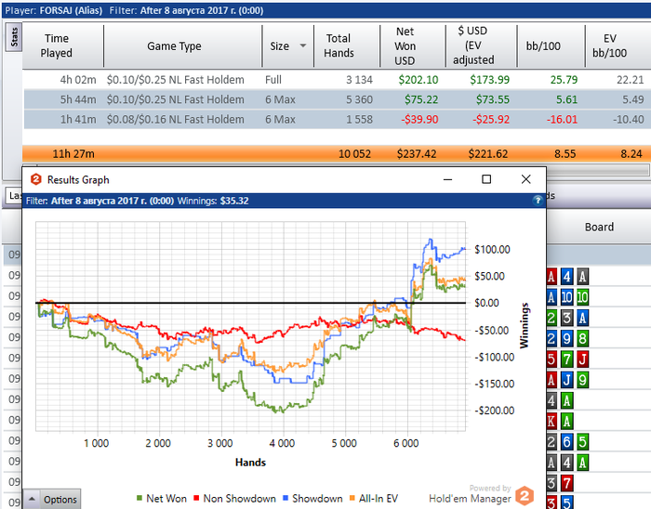Viewport: 651px width, 509px height.
Task: Click the red J card in 5 7 J board
Action: pyautogui.click(x=582, y=359)
